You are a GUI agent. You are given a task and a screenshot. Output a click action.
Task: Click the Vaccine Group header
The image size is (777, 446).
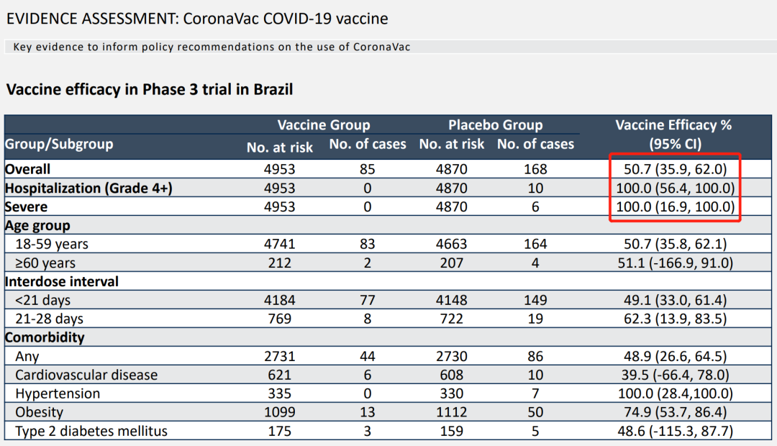point(324,125)
